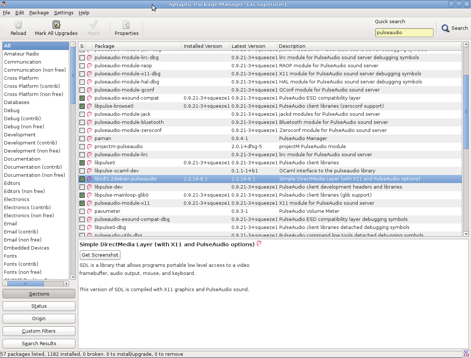471x358 pixels.
Task: Click the Reload toolbar icon
Action: click(18, 25)
